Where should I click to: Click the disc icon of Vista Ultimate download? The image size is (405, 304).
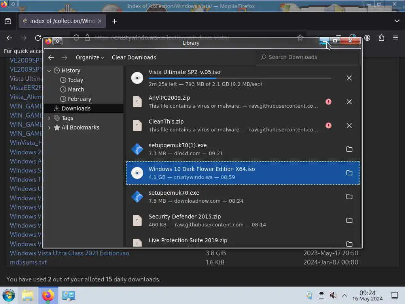pos(137,78)
